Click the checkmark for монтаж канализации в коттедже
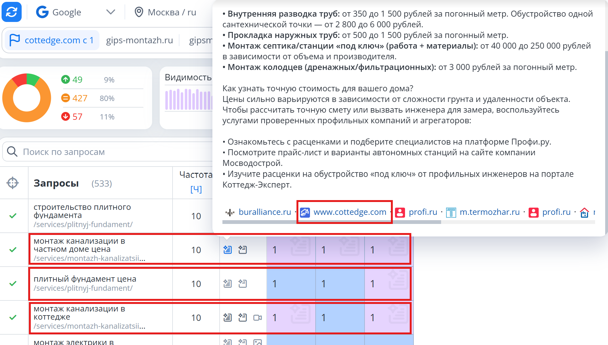Screen dimensions: 608x345 click(x=13, y=317)
